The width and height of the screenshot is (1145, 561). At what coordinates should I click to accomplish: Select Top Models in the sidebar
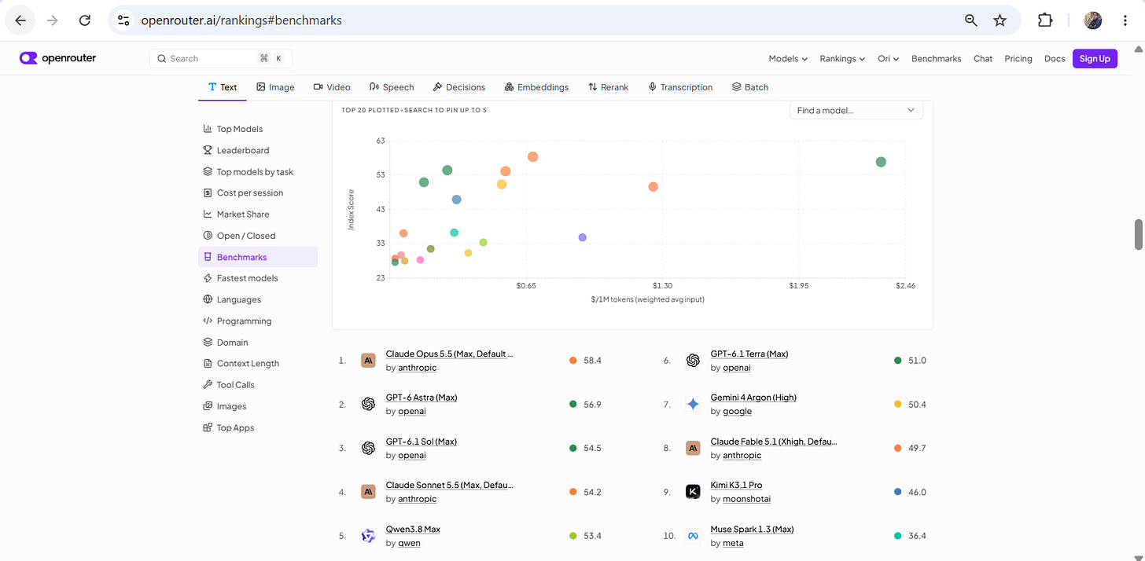point(240,129)
